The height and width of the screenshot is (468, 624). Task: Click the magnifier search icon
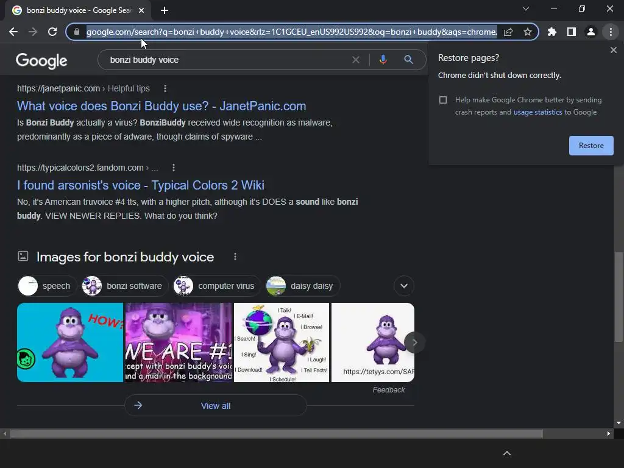point(408,60)
